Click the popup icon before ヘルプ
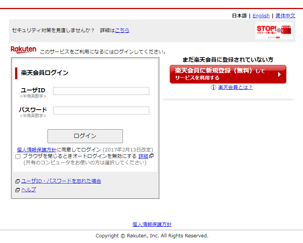The width and height of the screenshot is (303, 243). coord(18,190)
